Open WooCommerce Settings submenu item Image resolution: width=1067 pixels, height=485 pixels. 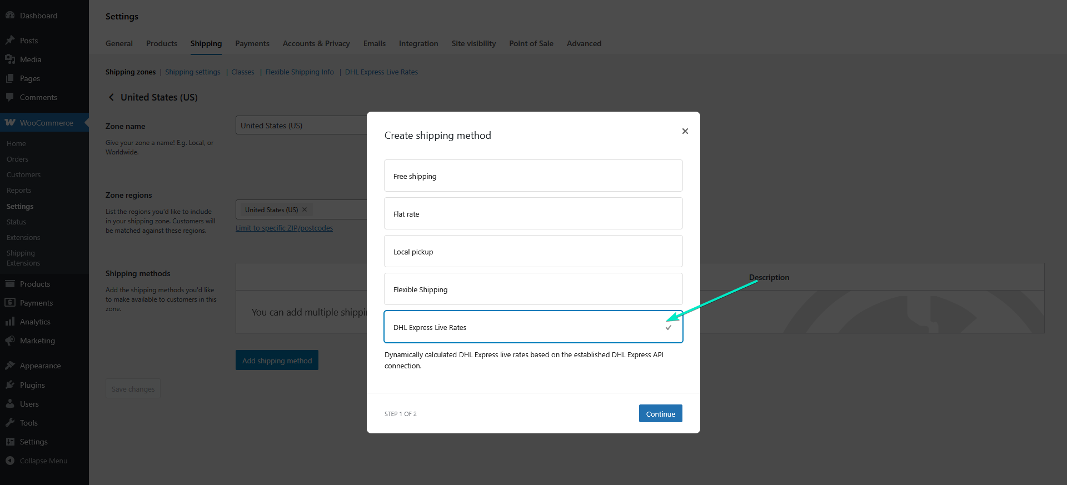(20, 206)
